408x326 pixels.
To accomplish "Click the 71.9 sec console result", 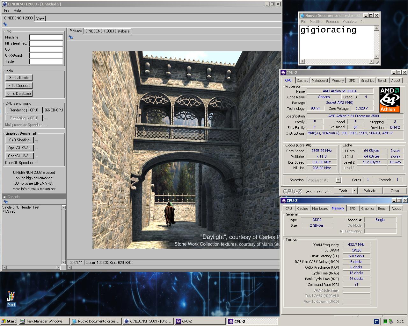I will [x=9, y=211].
